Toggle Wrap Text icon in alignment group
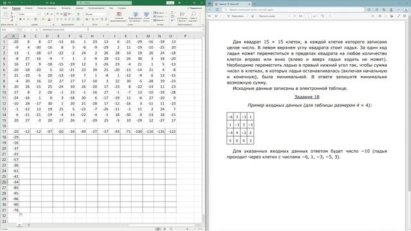The image size is (411, 231). 78,14
